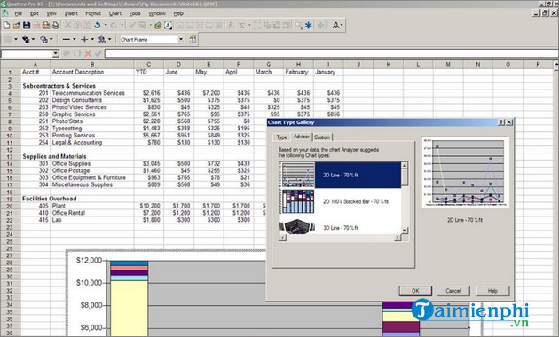Screen dimensions: 559x337
Task: Click the New notebook icon
Action: (x=6, y=26)
